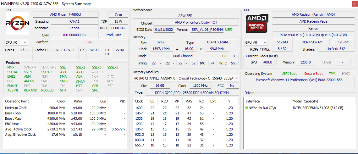Image resolution: width=358 pixels, height=154 pixels.
Task: Click the greyed HVCI status label
Action: (x=346, y=74)
